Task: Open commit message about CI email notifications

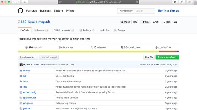Action: [x=54, y=64]
